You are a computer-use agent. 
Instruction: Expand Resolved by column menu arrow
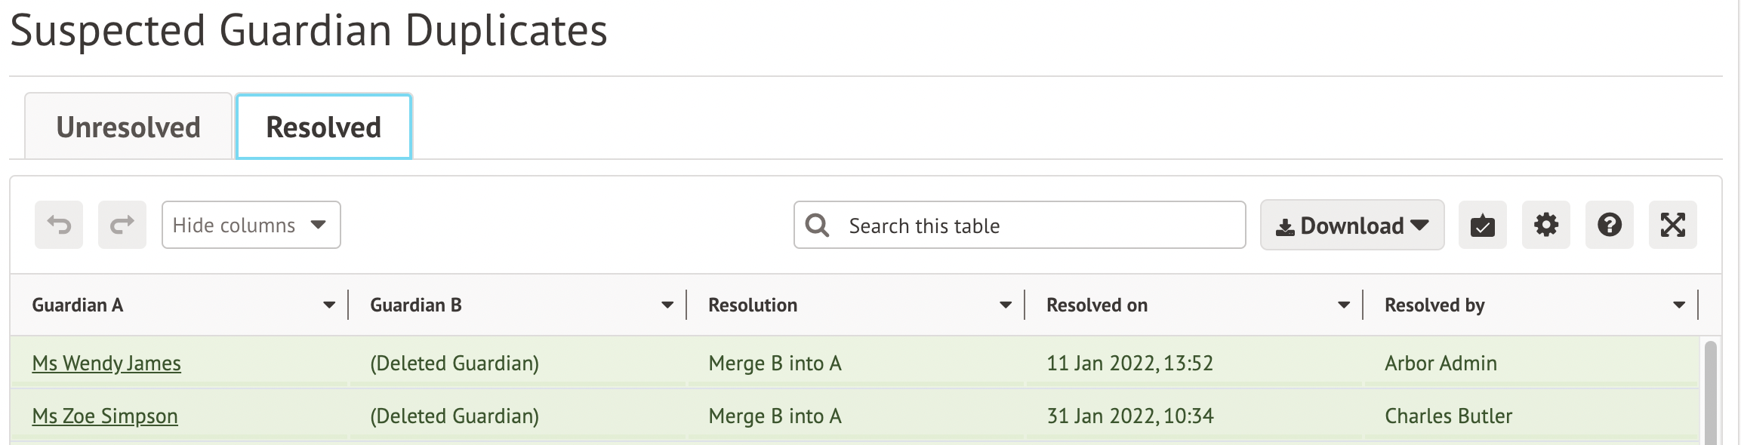(1679, 305)
